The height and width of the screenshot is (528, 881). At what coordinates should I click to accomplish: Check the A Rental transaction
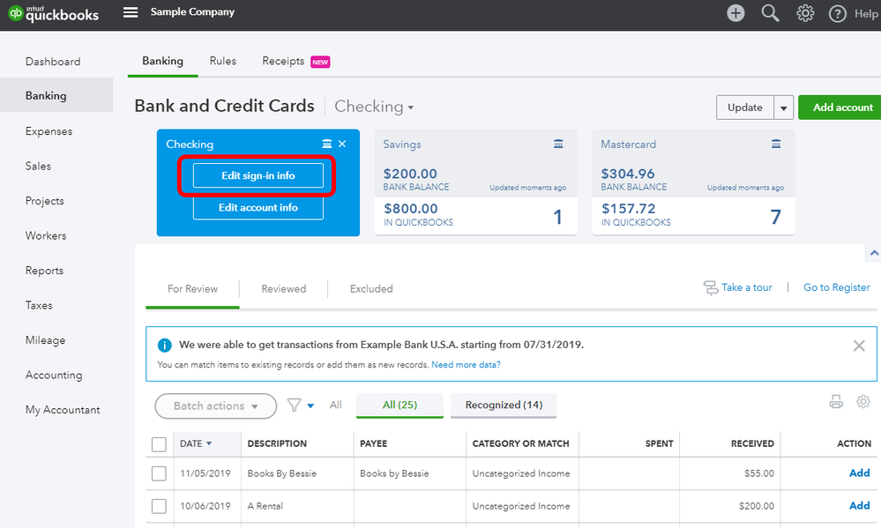(x=159, y=506)
